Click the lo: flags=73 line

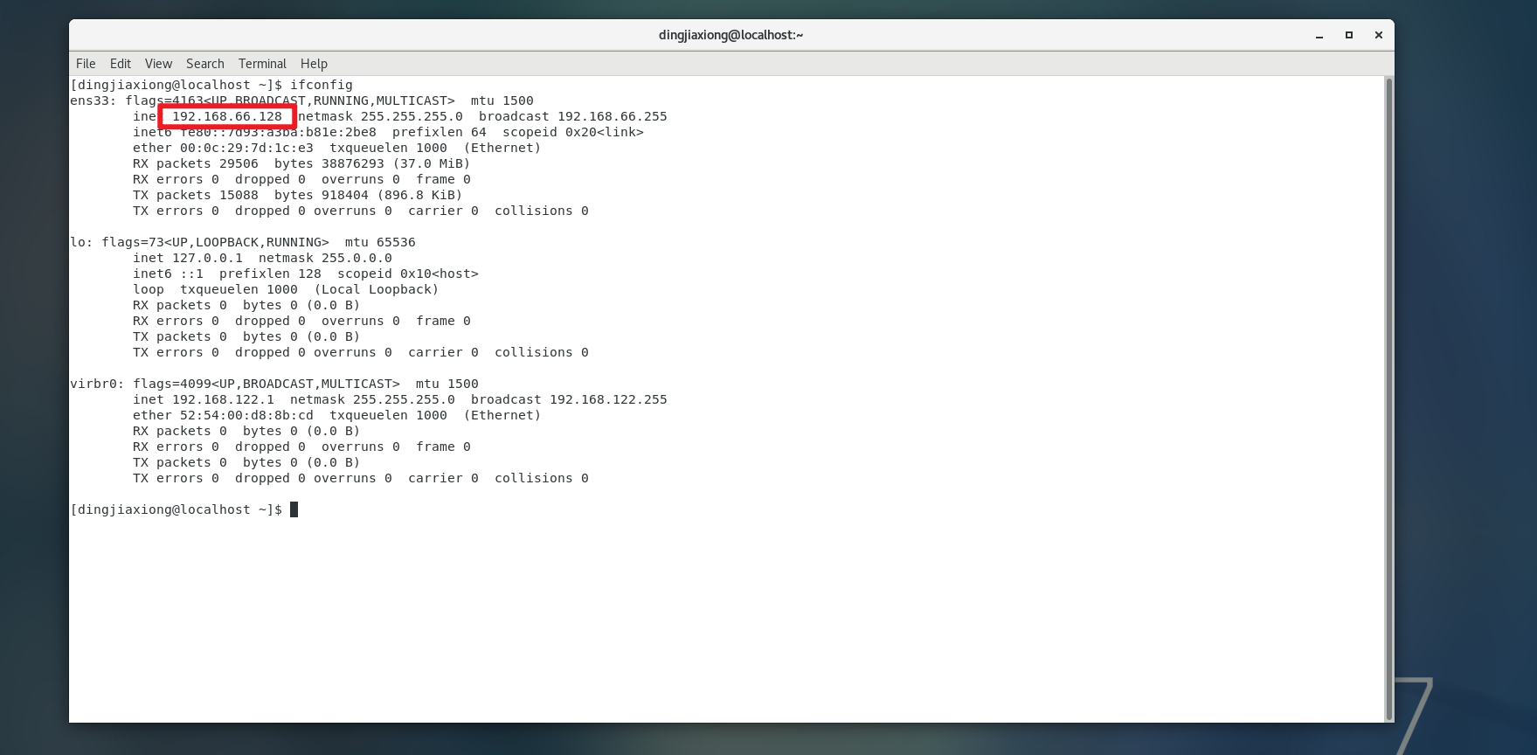pyautogui.click(x=243, y=242)
